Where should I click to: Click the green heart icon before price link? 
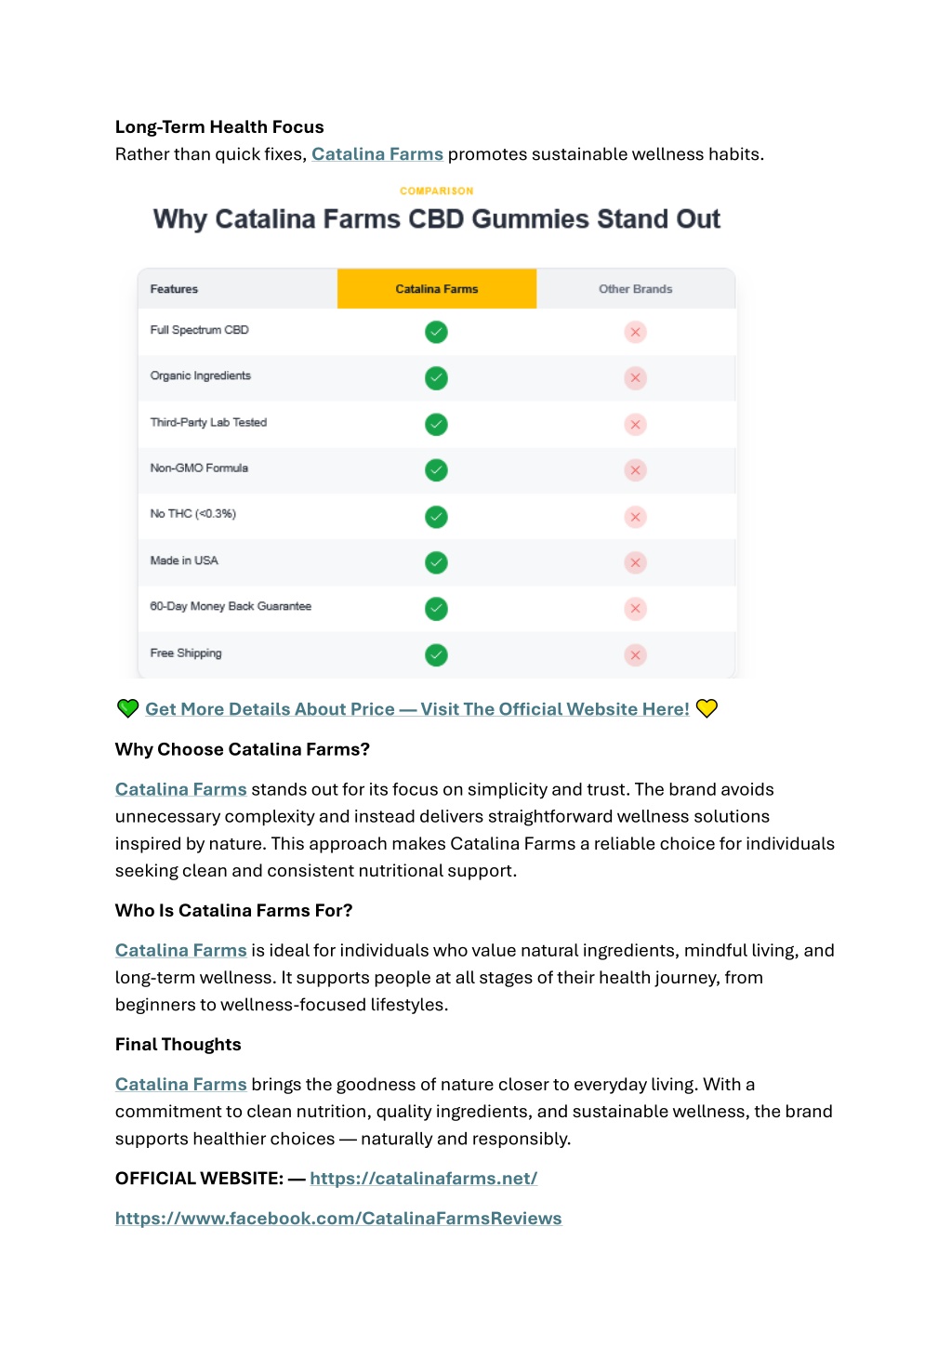[127, 708]
